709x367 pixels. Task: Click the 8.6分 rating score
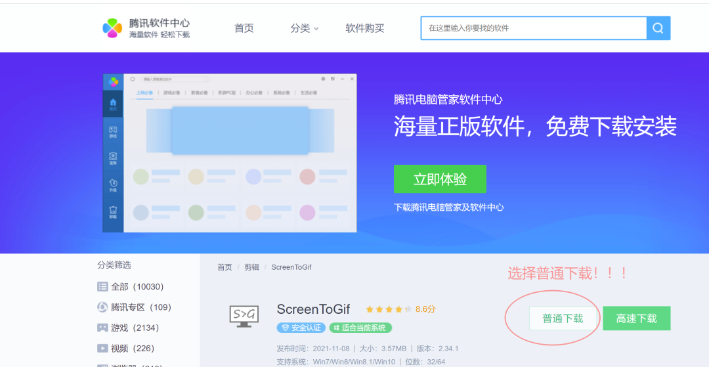tap(425, 310)
